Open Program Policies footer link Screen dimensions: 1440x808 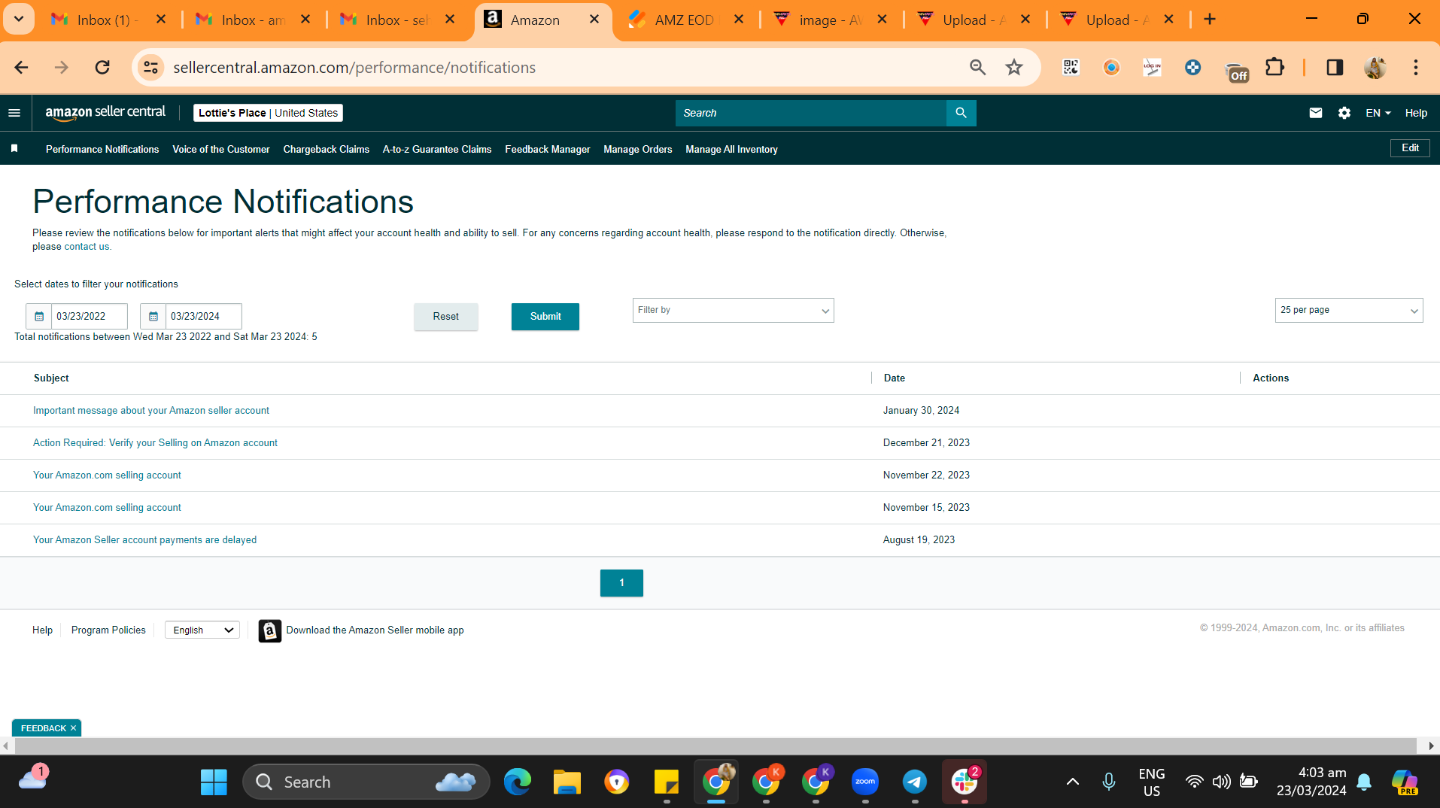[108, 630]
